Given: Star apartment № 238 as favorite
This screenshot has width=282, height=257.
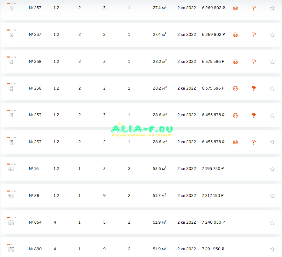Looking at the screenshot, I should point(272,89).
